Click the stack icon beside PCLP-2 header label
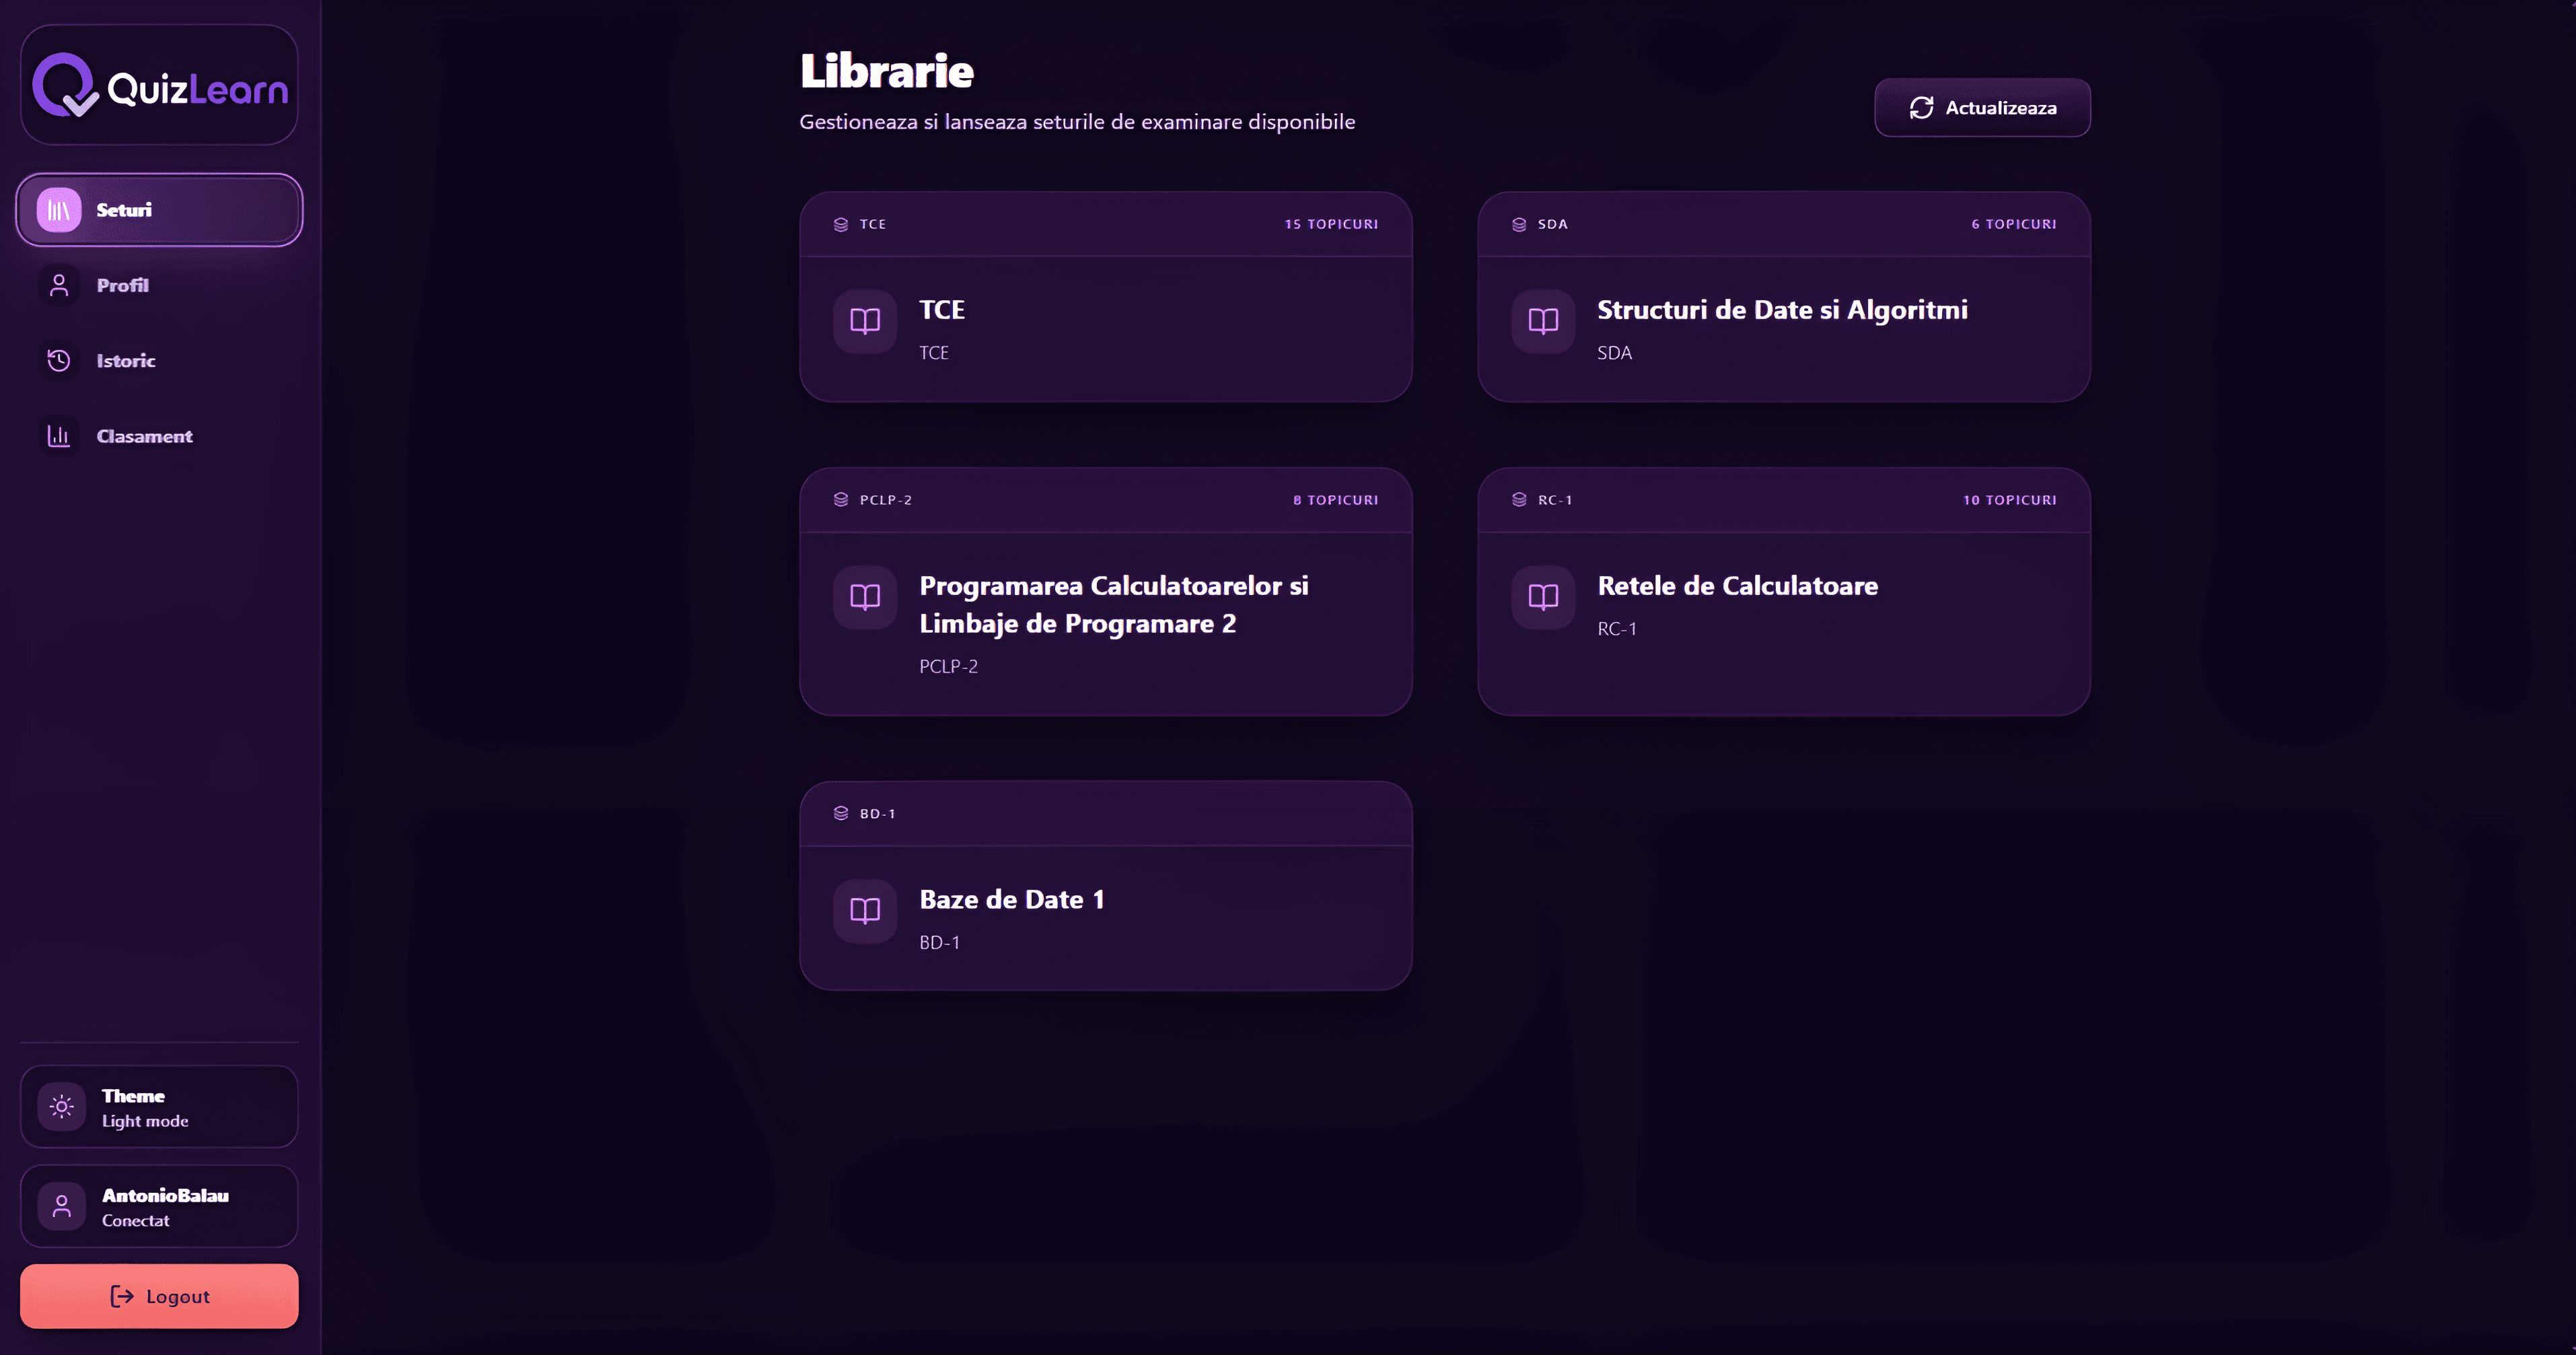 (841, 500)
